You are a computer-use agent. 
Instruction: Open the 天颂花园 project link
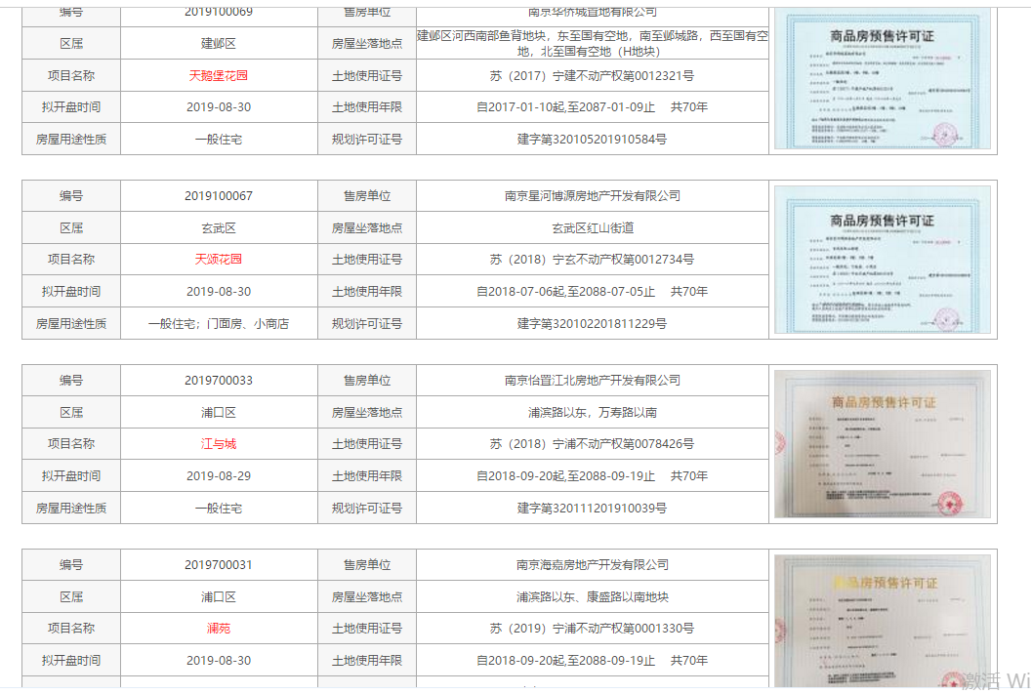tap(219, 260)
